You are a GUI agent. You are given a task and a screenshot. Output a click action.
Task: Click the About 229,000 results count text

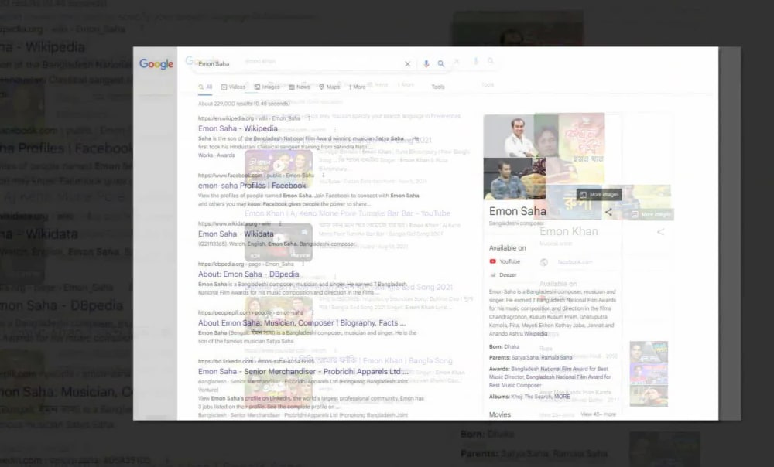pos(244,104)
